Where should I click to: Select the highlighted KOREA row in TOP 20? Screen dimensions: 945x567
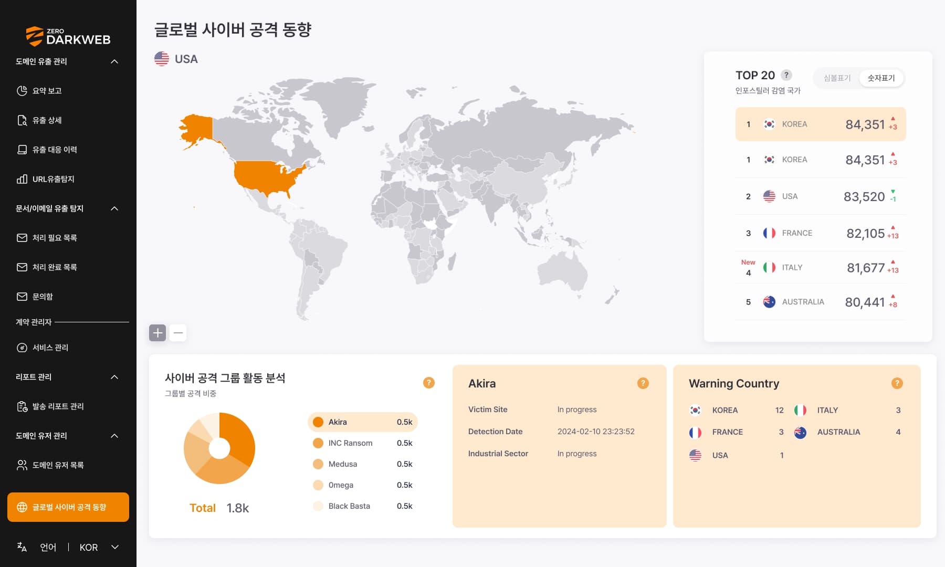pos(821,124)
